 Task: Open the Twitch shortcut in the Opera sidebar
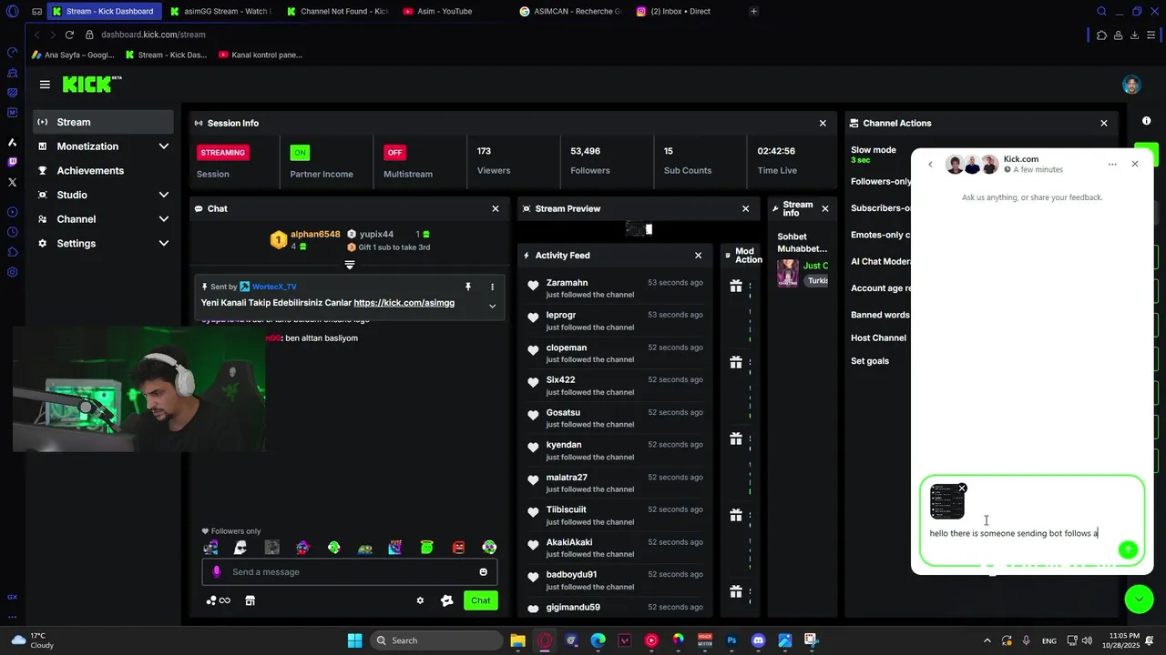pyautogui.click(x=12, y=162)
